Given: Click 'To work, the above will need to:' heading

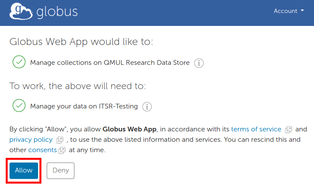Looking at the screenshot, I should 78,86.
